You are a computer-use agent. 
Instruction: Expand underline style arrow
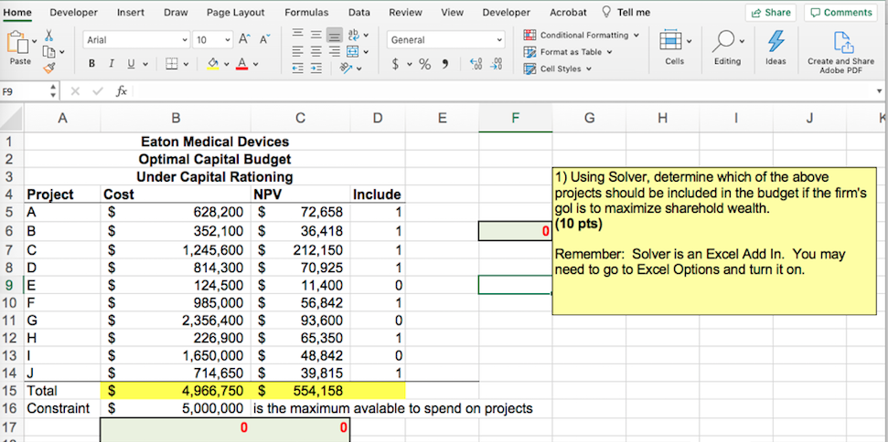pos(145,65)
